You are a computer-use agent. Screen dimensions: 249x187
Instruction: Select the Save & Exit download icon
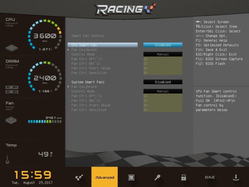click(x=236, y=177)
